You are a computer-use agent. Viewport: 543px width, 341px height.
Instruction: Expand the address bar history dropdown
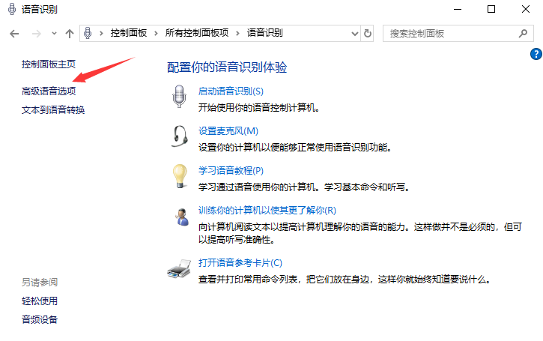pos(354,33)
